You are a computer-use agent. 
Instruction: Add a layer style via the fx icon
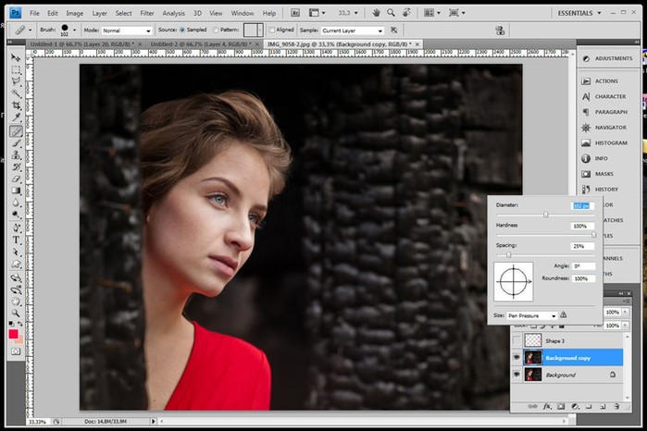[547, 407]
